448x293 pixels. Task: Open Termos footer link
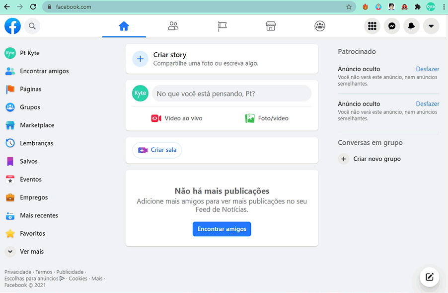pos(44,272)
